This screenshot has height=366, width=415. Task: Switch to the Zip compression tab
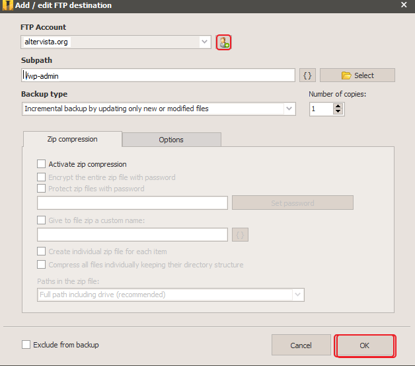tap(73, 139)
